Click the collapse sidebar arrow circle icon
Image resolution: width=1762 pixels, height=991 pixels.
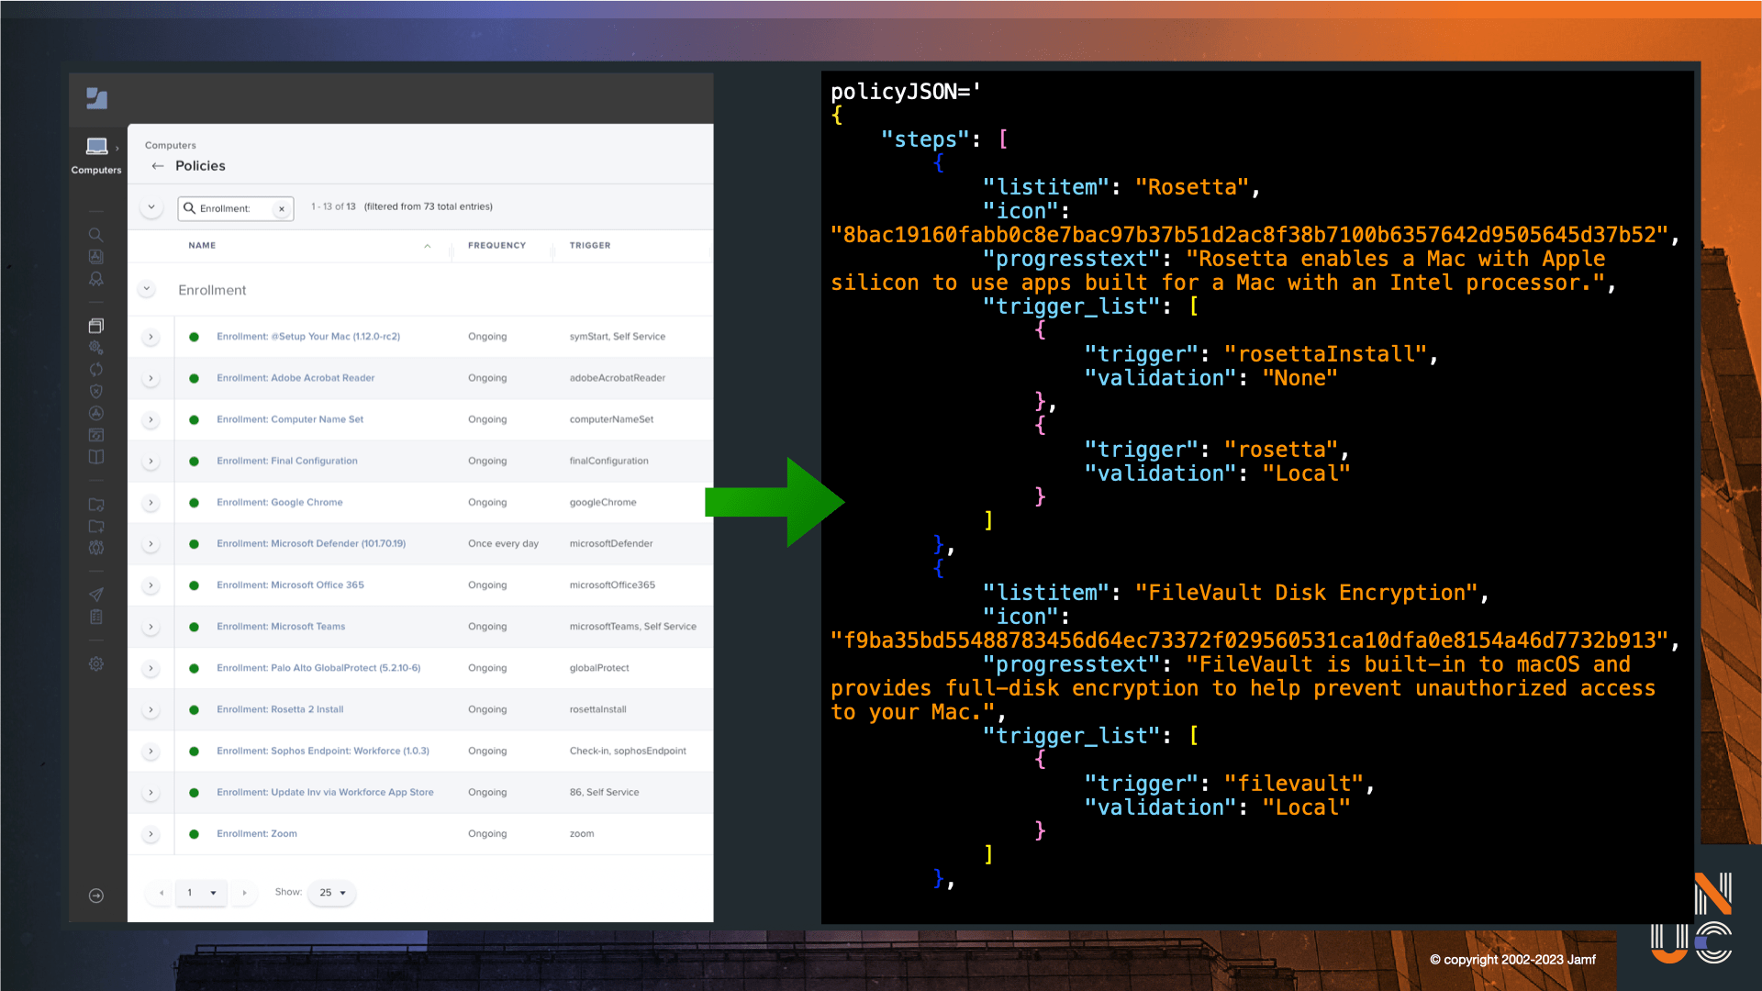95,896
